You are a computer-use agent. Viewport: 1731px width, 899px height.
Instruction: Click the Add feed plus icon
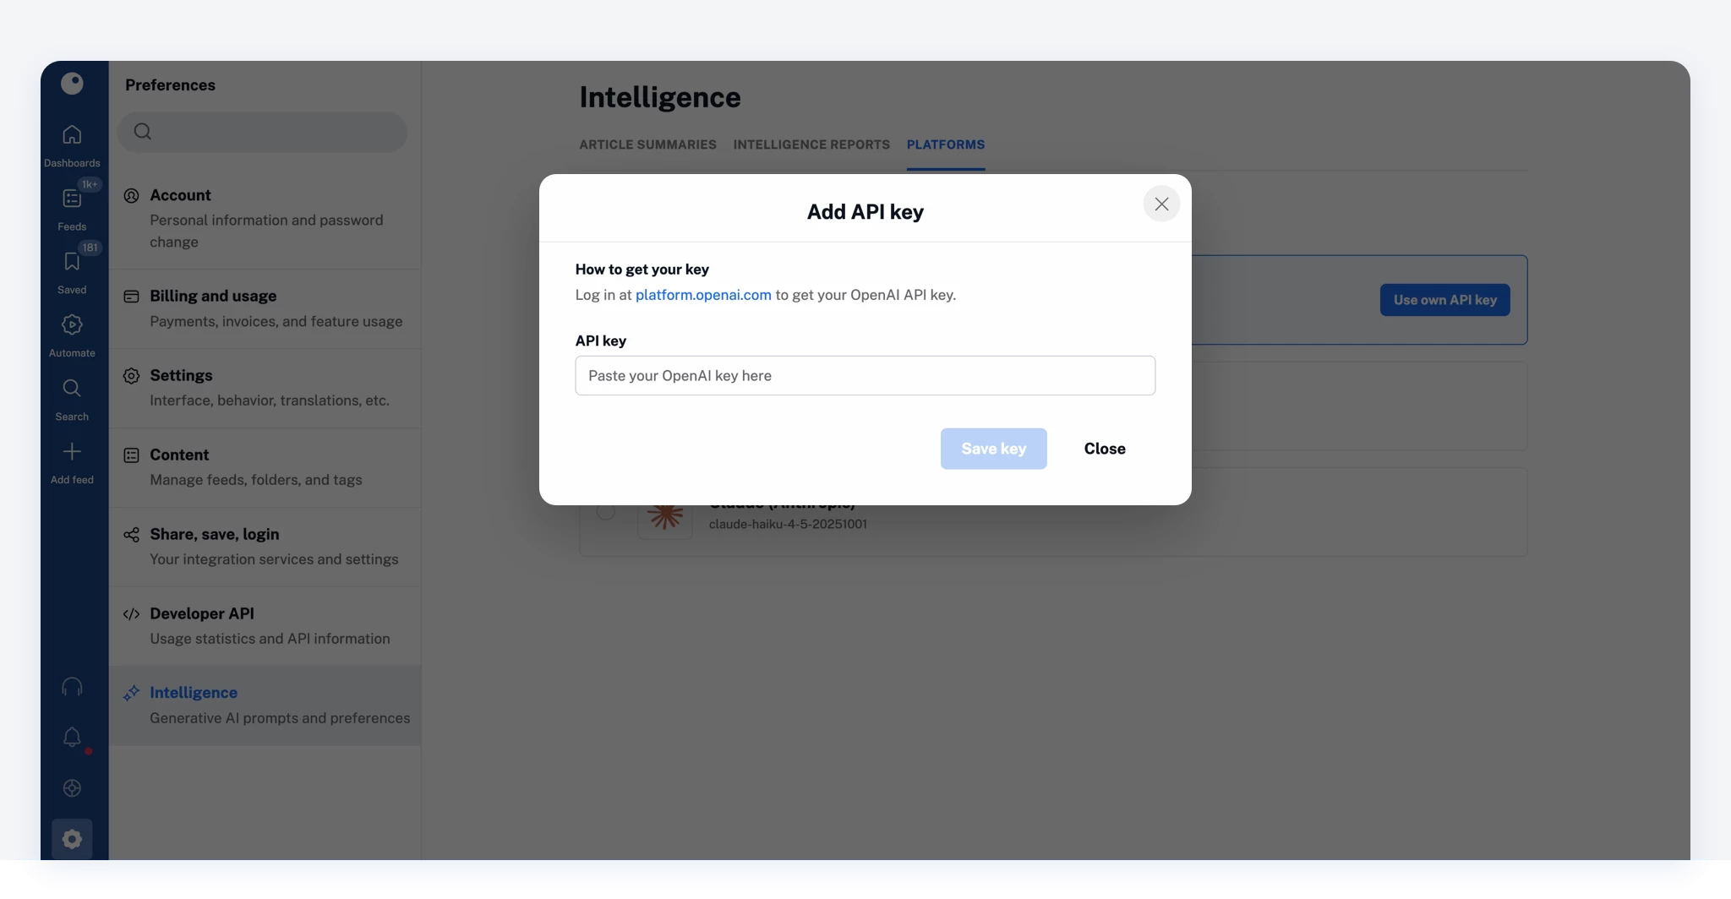72,452
